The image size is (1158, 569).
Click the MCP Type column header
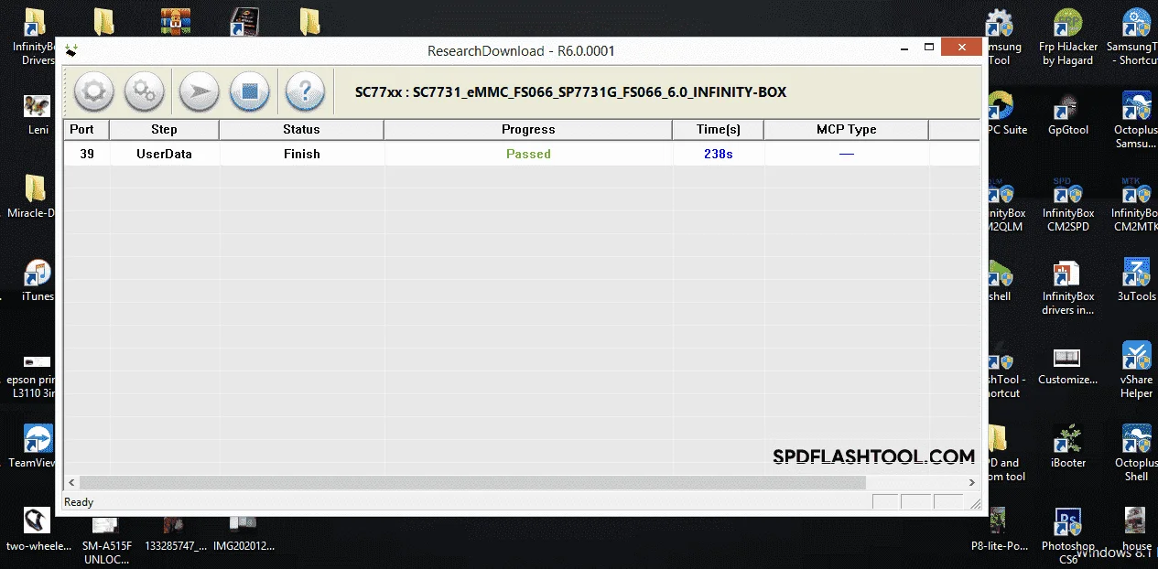pos(846,129)
